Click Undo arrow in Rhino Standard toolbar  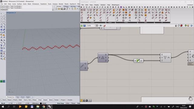pyautogui.click(x=78, y=9)
